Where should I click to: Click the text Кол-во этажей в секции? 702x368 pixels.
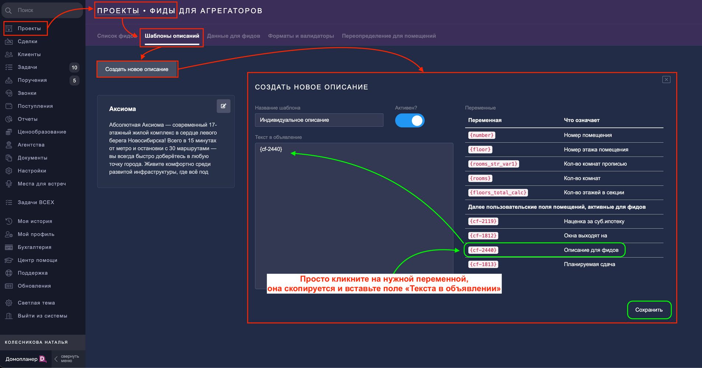pyautogui.click(x=594, y=192)
